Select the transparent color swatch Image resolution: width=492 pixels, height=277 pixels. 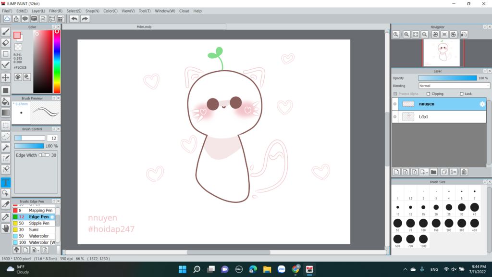18,47
